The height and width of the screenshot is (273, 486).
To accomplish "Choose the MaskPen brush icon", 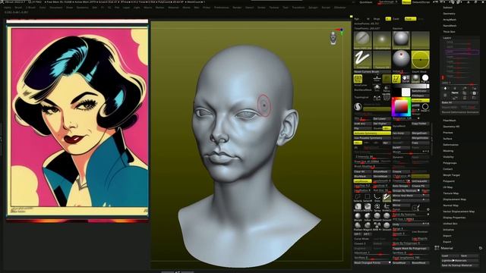I will click(x=368, y=206).
